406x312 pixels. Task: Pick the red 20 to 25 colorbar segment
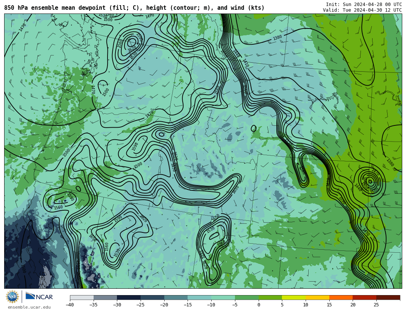click(x=365, y=298)
